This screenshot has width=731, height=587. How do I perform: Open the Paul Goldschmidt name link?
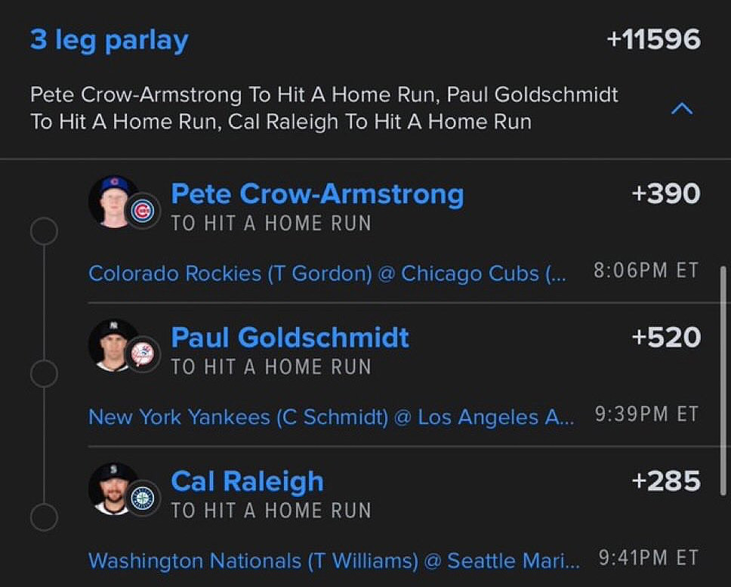(x=290, y=337)
